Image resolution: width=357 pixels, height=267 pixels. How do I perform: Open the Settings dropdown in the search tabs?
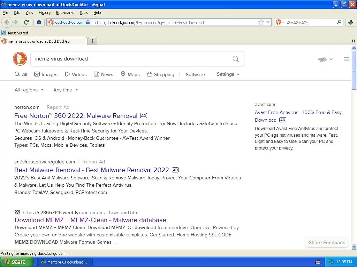pyautogui.click(x=228, y=74)
